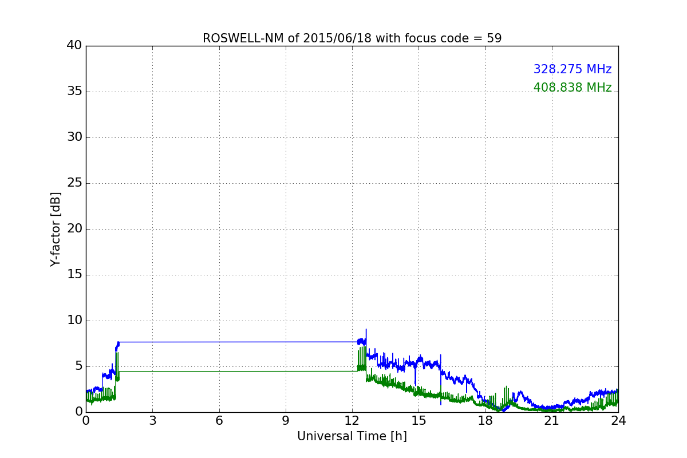Click the y-axis tick label 40

coord(74,46)
